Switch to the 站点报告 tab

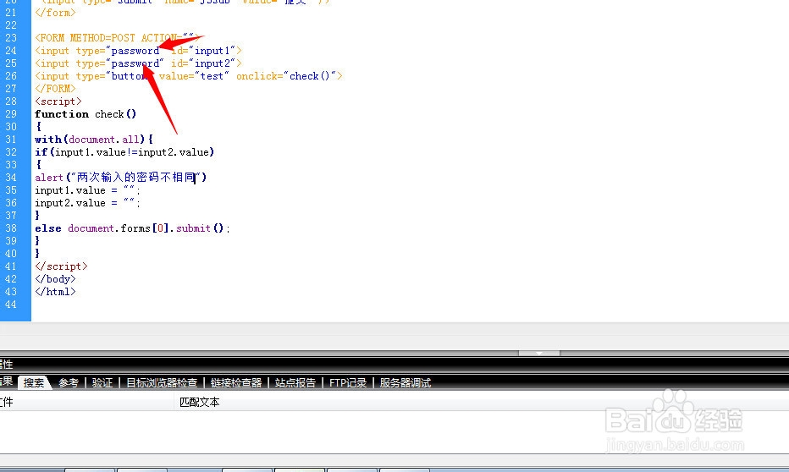coord(295,383)
